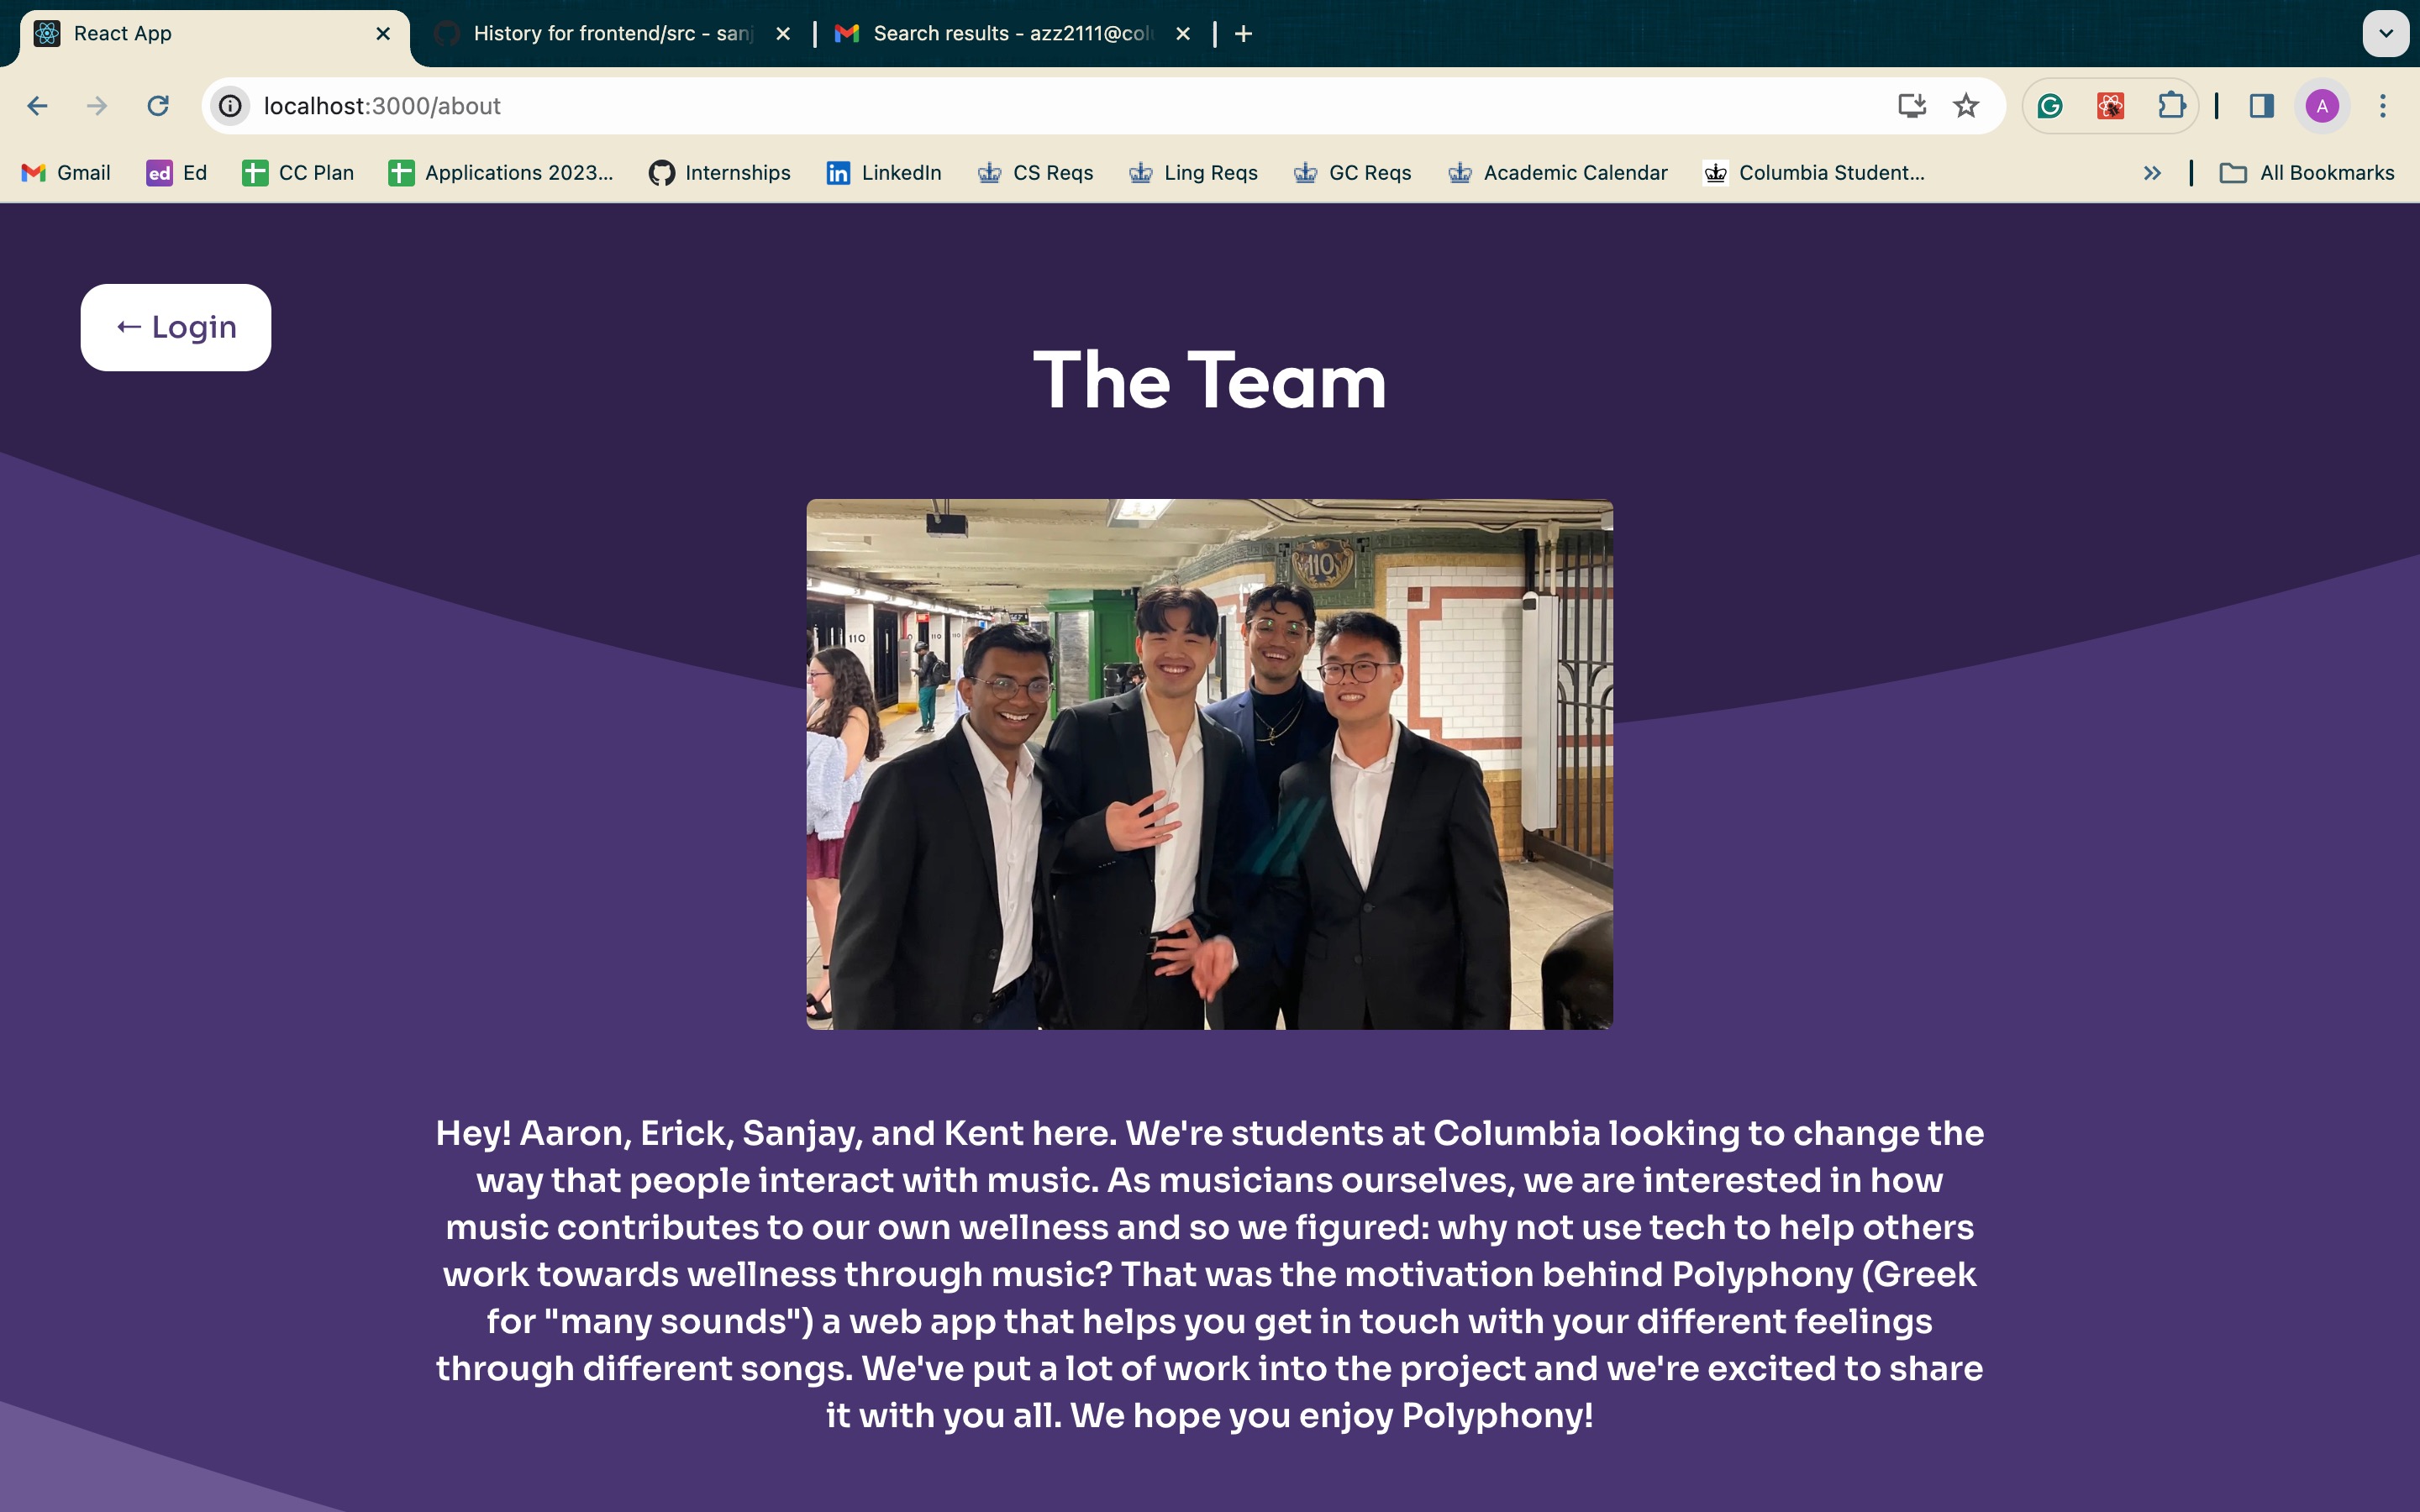The height and width of the screenshot is (1512, 2420).
Task: Click the Login back button
Action: coord(176,327)
